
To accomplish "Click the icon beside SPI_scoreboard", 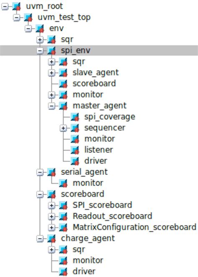I will point(63,205).
